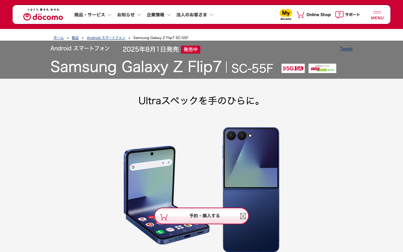Screen dimensions: 403x252
Task: Open the 製品 breadcrumb link
Action: [x=75, y=38]
